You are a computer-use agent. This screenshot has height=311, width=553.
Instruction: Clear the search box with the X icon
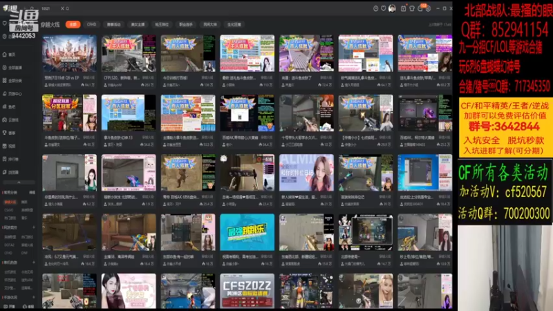click(x=62, y=8)
